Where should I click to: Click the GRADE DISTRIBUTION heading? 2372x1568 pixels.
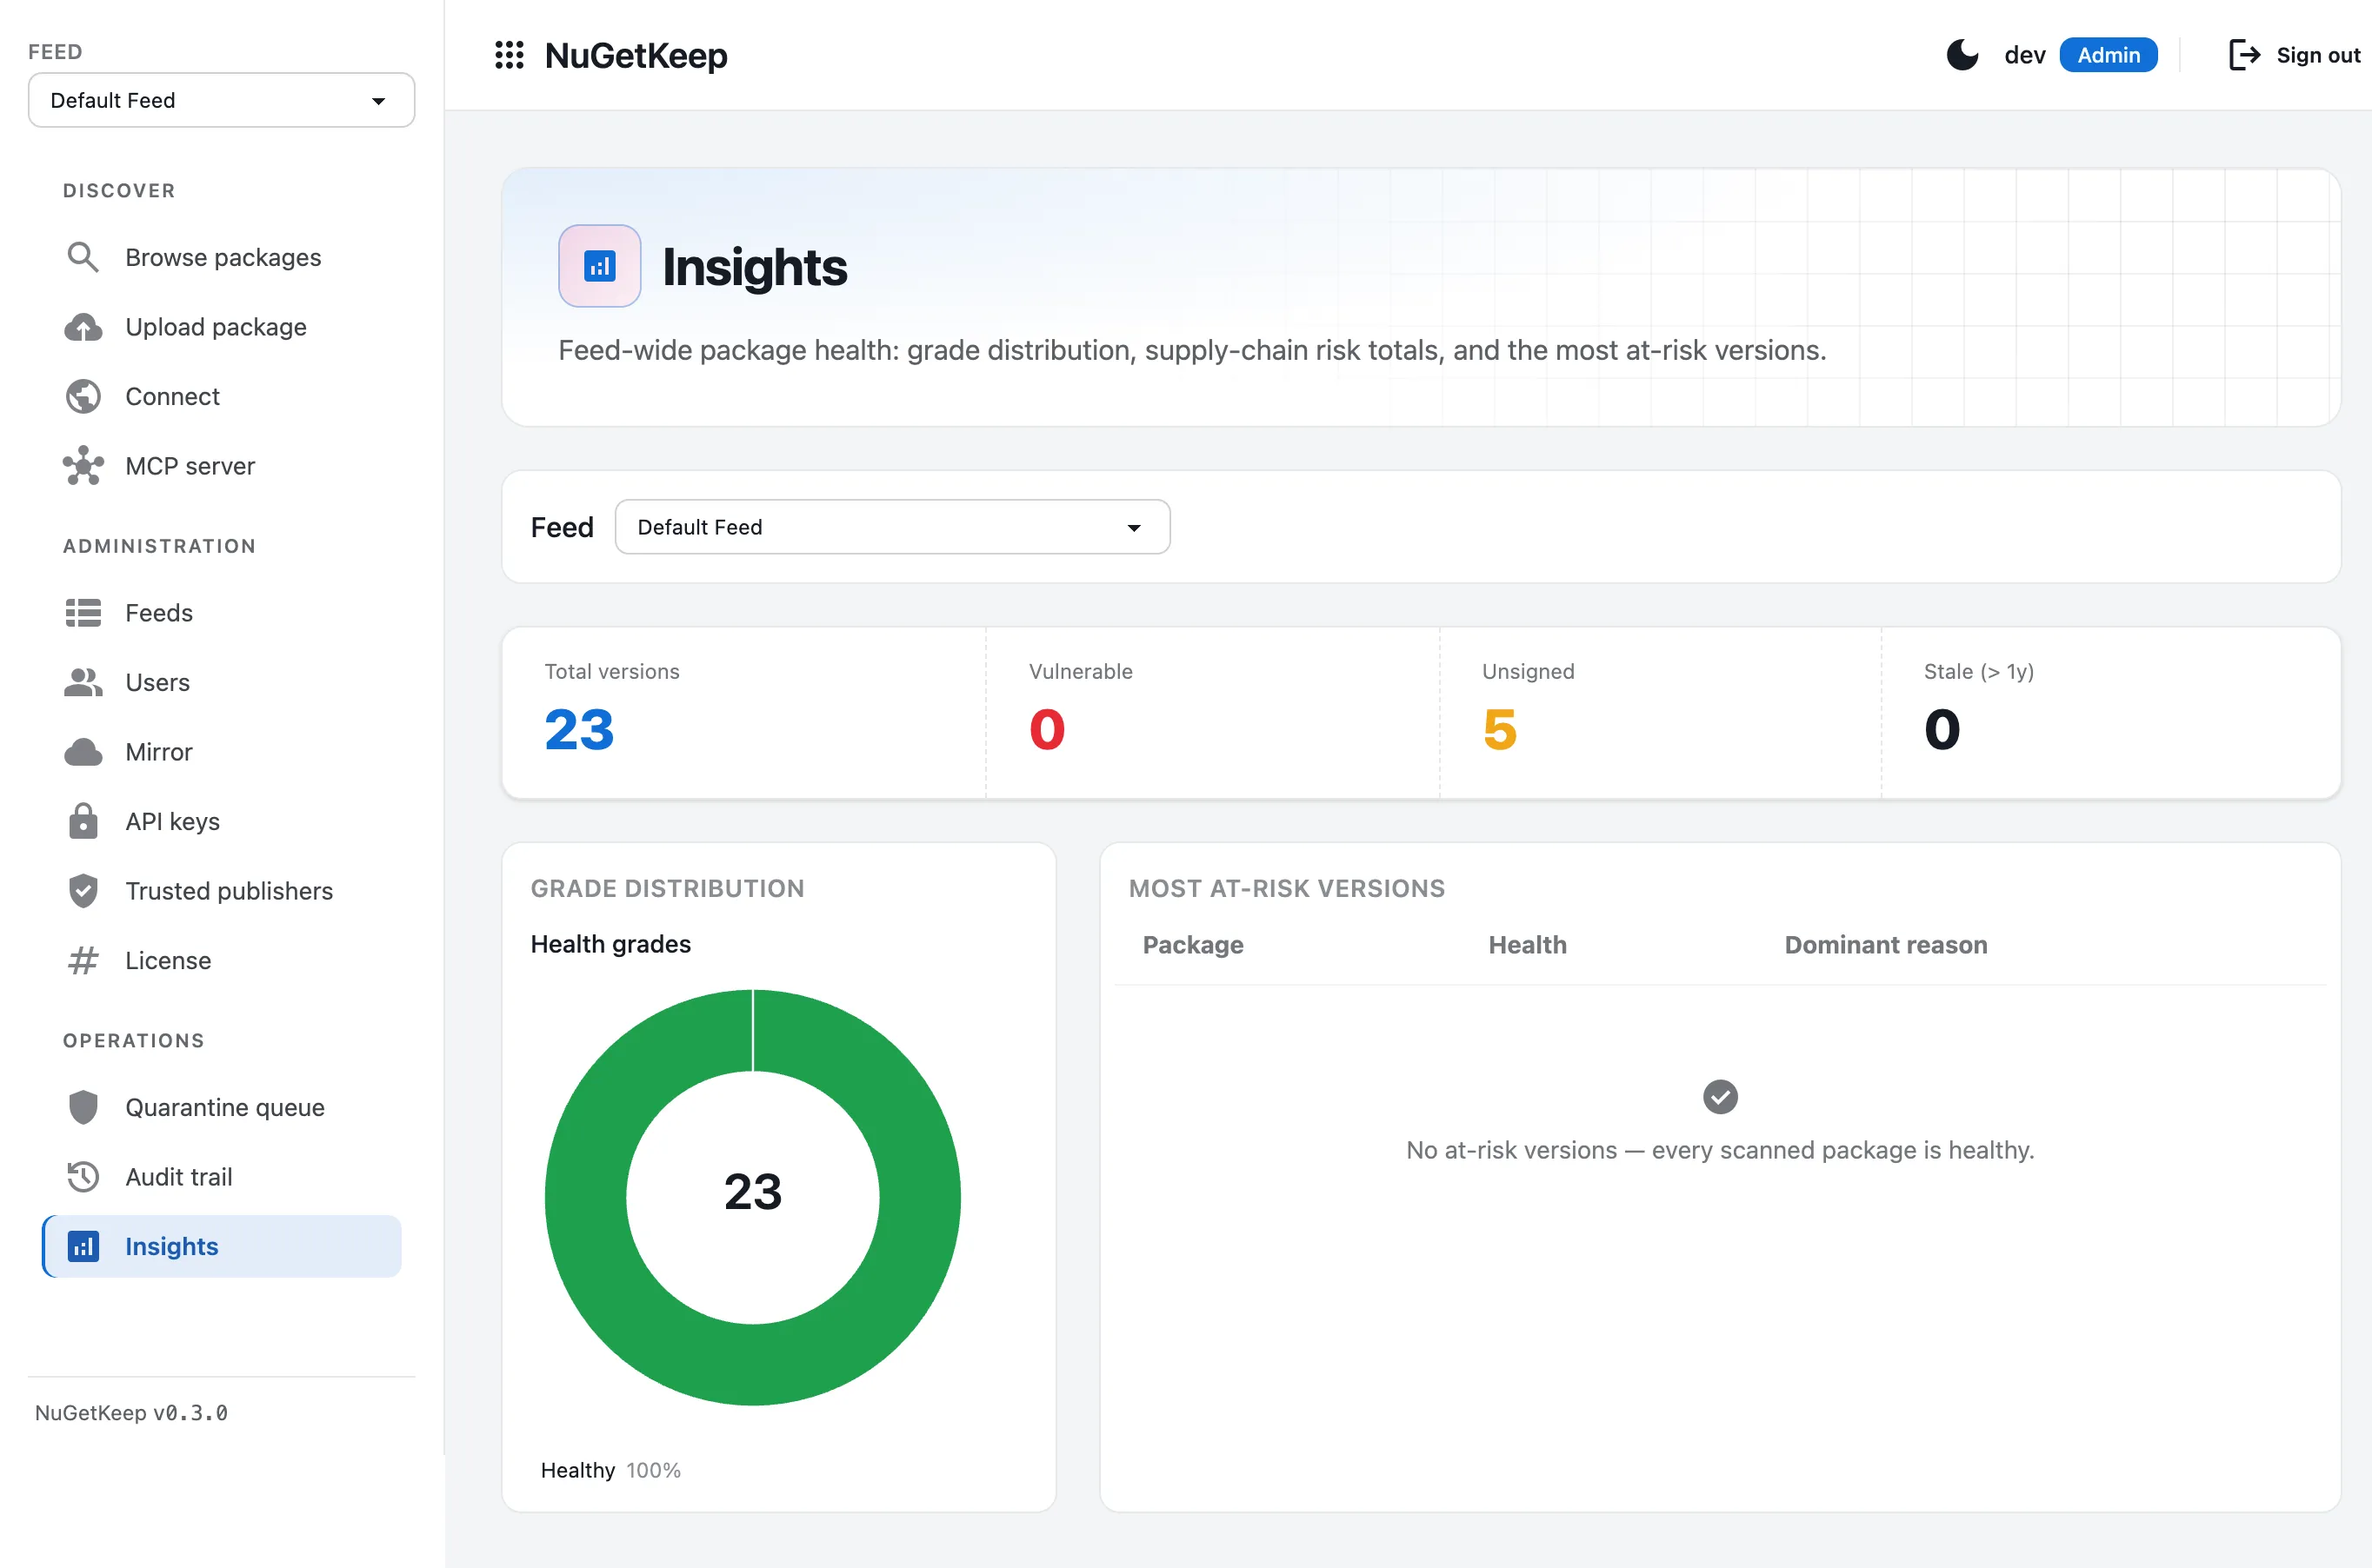(667, 888)
